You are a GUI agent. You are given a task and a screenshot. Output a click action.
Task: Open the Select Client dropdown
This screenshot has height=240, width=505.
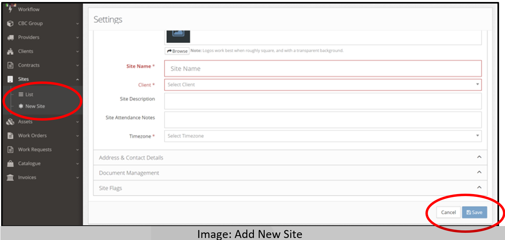(322, 85)
